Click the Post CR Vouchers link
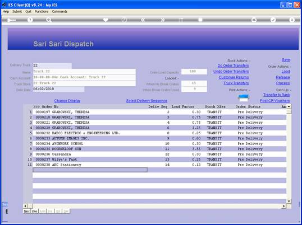302x225 pixels. tap(275, 101)
